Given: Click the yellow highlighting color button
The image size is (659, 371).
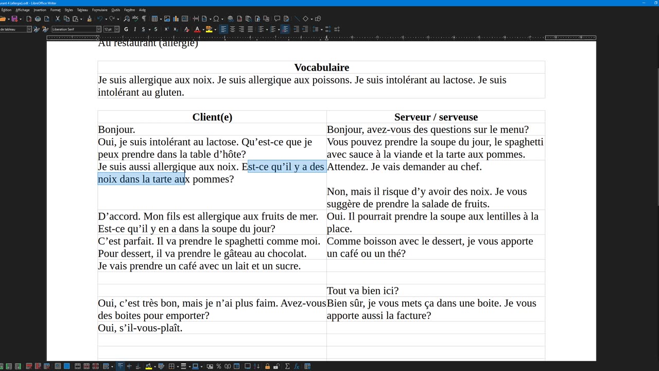Looking at the screenshot, I should pos(209,29).
